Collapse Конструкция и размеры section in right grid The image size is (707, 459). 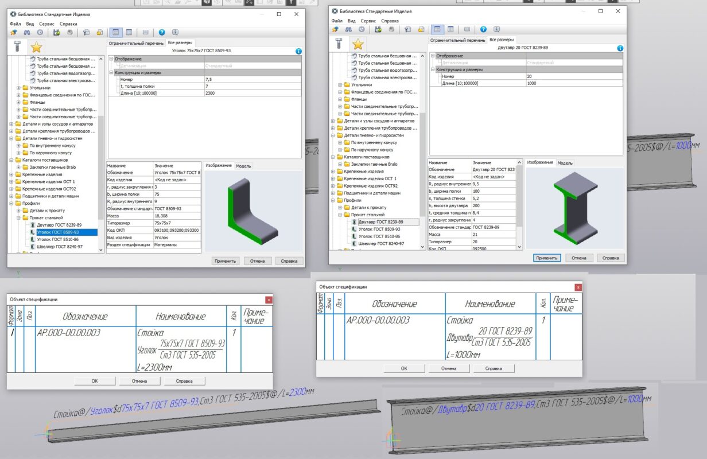point(433,69)
